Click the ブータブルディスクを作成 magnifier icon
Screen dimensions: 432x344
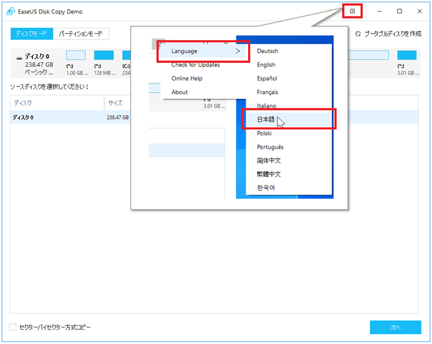click(357, 34)
